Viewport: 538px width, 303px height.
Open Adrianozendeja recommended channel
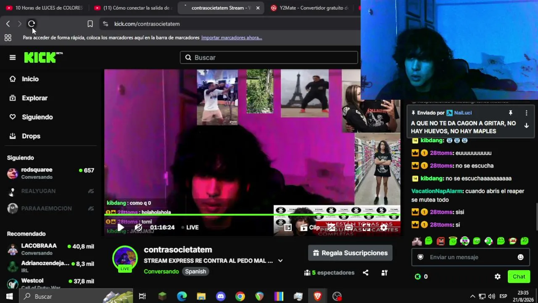[50, 266]
